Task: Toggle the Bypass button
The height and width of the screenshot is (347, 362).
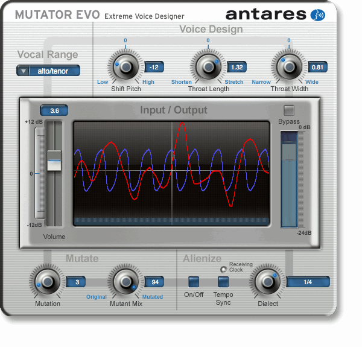Action: point(289,110)
